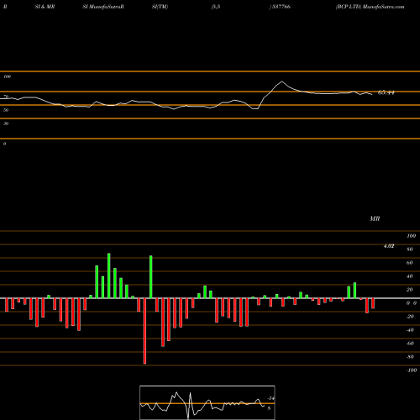Click the RSI value label 65.44

point(386,92)
